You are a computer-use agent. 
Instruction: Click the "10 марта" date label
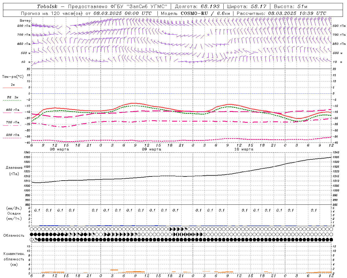244,149
